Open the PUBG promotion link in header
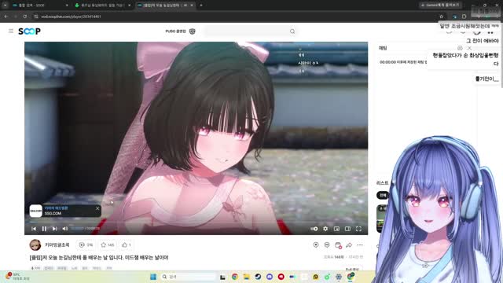This screenshot has height=283, width=503. (180, 31)
